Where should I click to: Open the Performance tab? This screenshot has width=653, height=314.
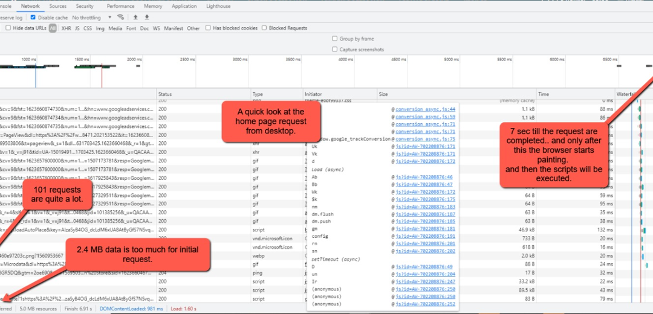tap(120, 6)
